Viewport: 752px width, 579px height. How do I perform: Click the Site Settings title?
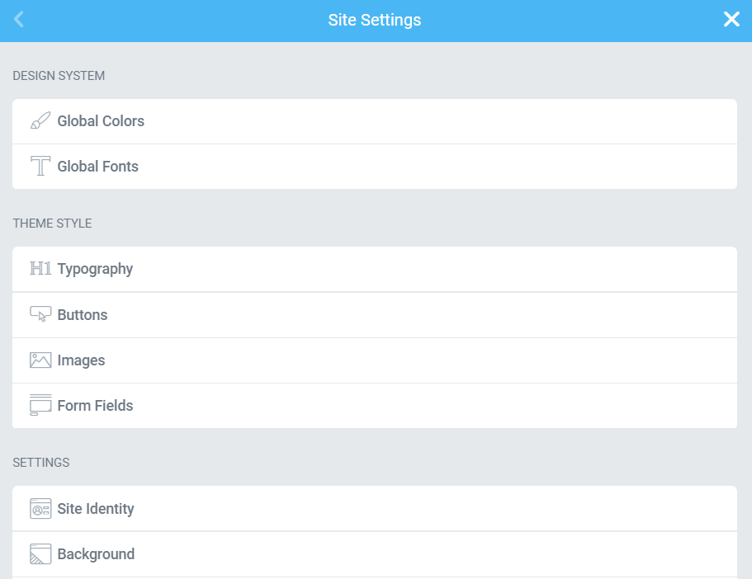375,19
